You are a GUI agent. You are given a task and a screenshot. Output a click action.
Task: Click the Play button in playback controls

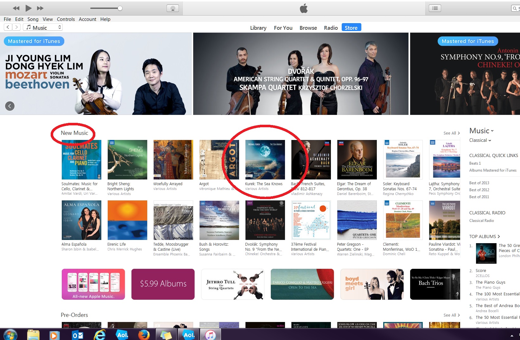tap(29, 8)
